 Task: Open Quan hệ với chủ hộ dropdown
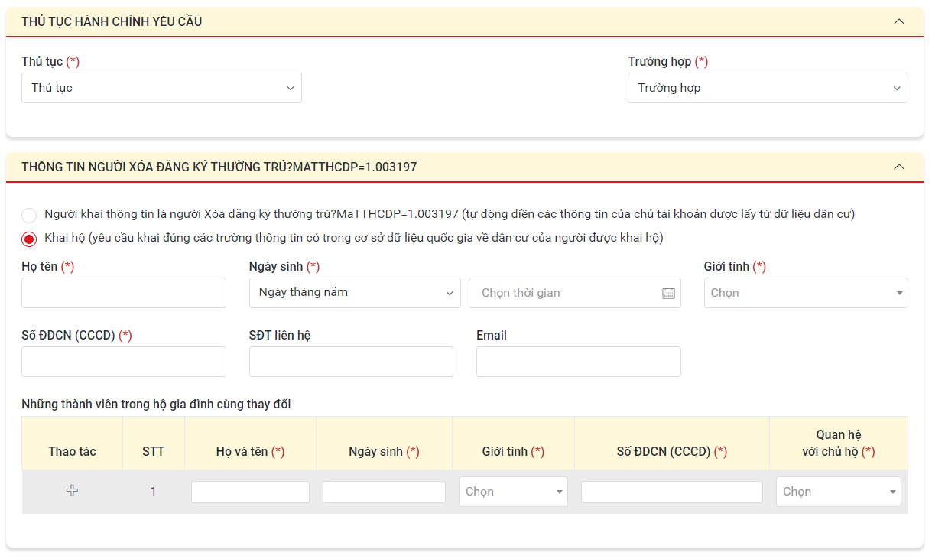pos(838,492)
